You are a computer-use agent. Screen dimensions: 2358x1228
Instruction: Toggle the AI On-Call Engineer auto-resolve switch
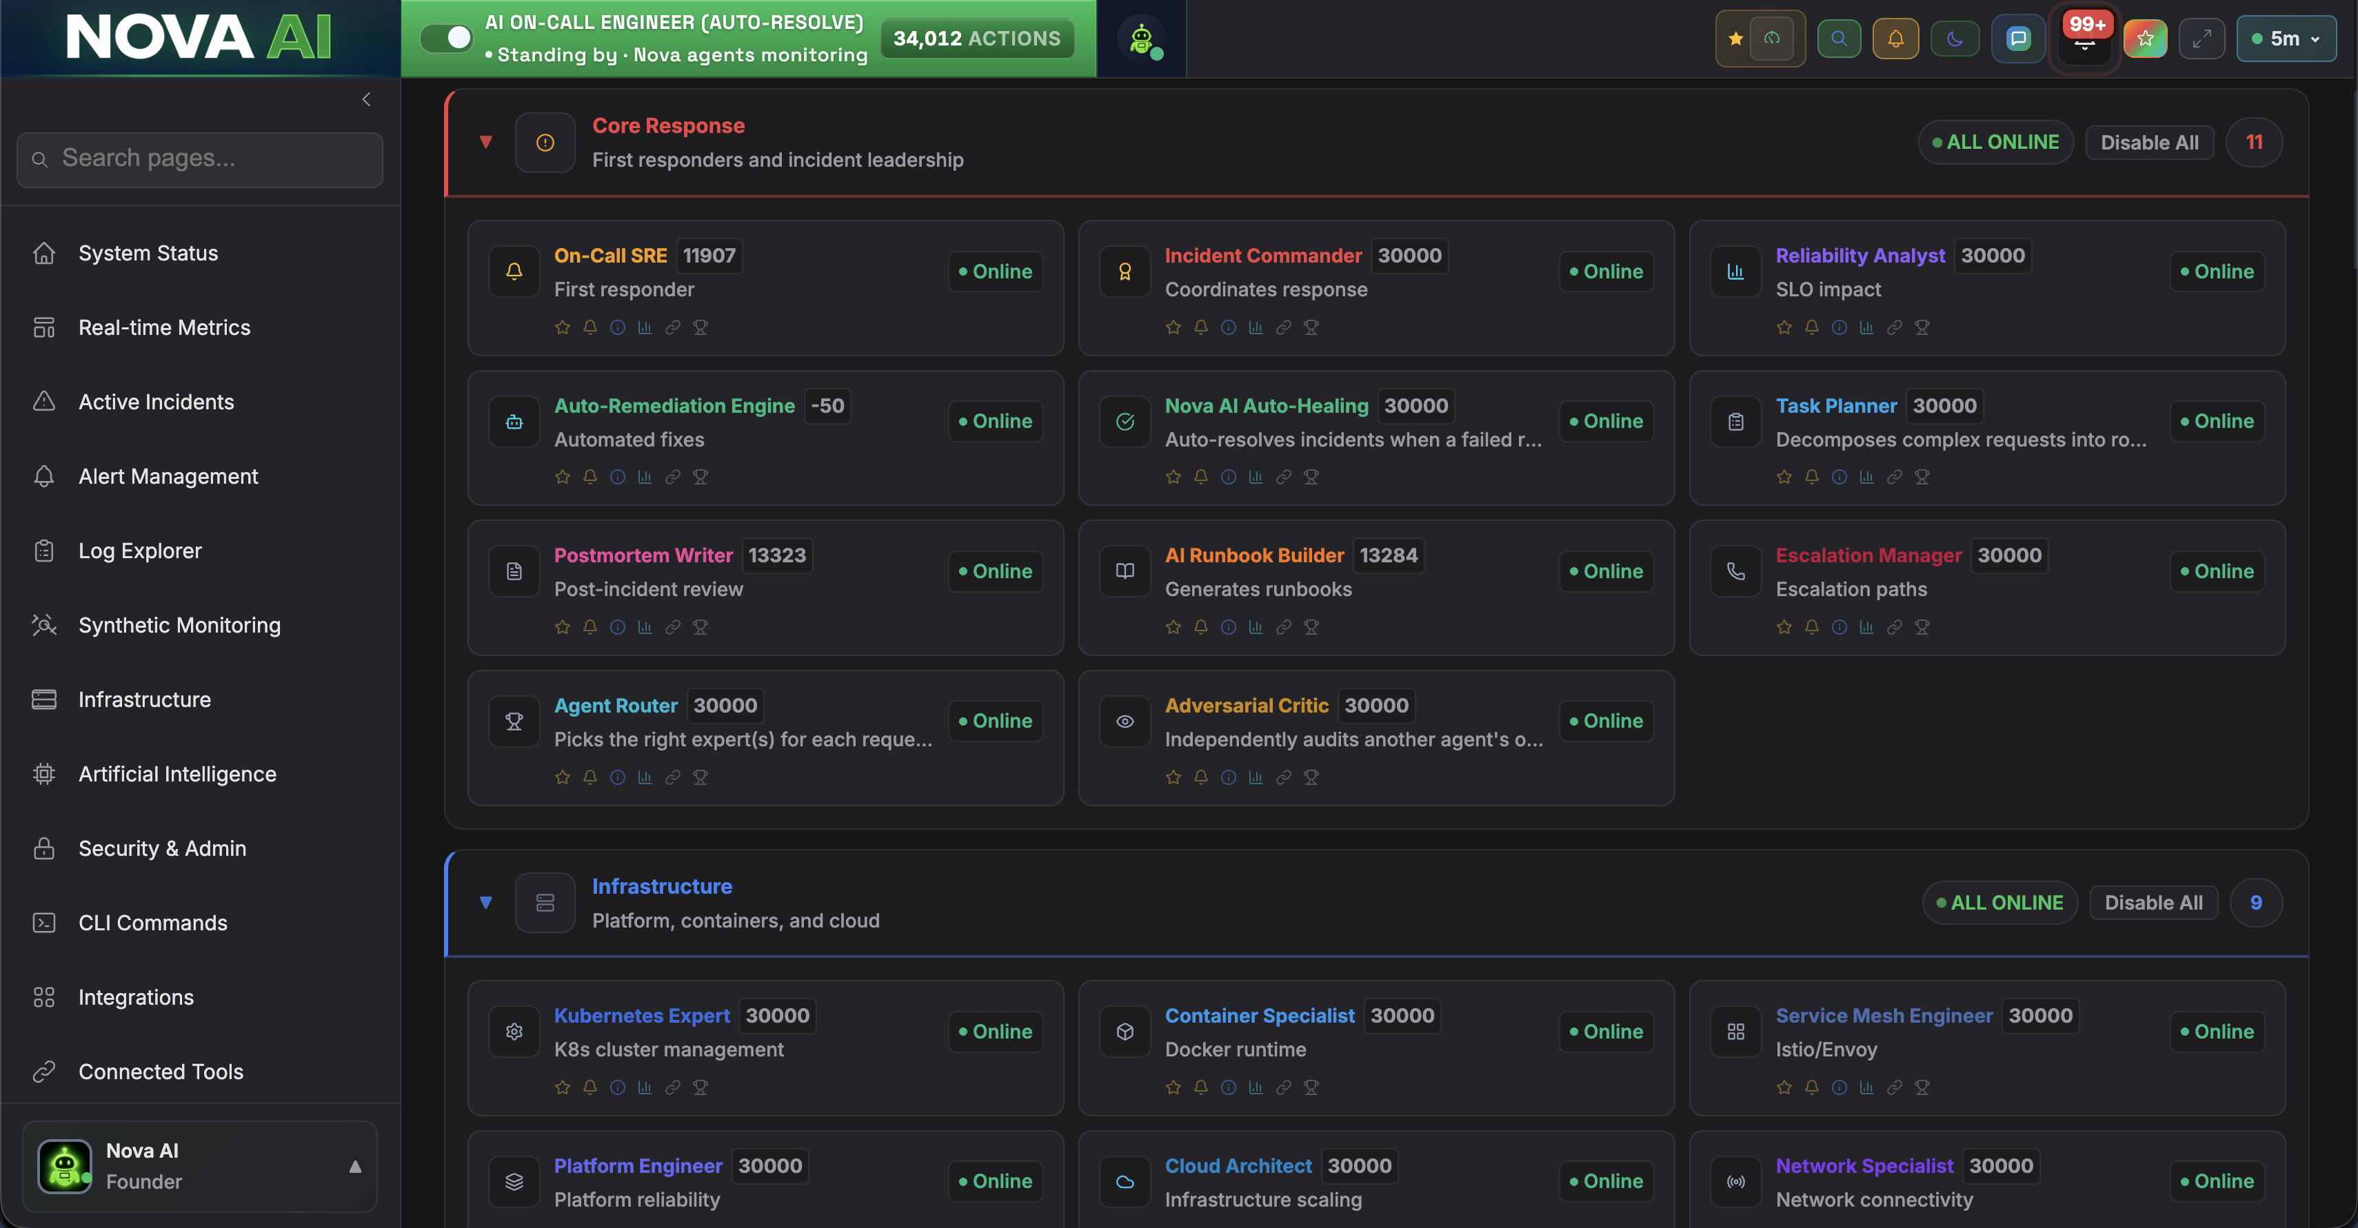[446, 39]
